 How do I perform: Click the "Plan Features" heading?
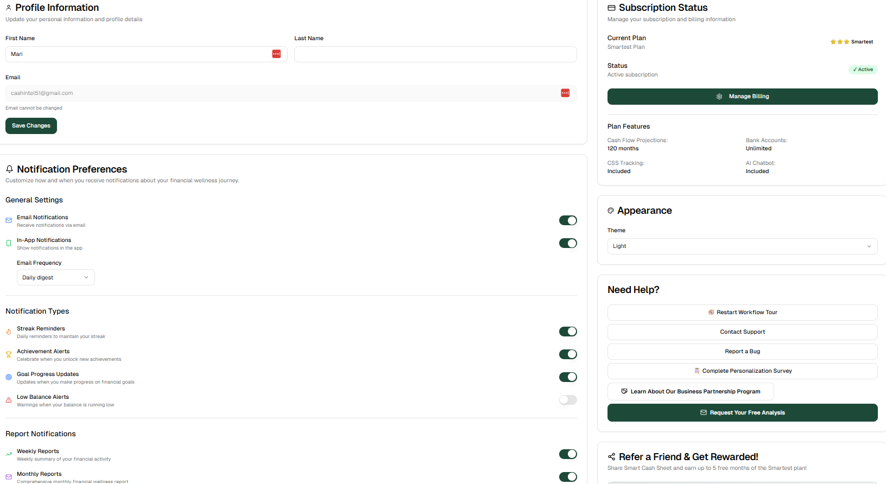[629, 126]
